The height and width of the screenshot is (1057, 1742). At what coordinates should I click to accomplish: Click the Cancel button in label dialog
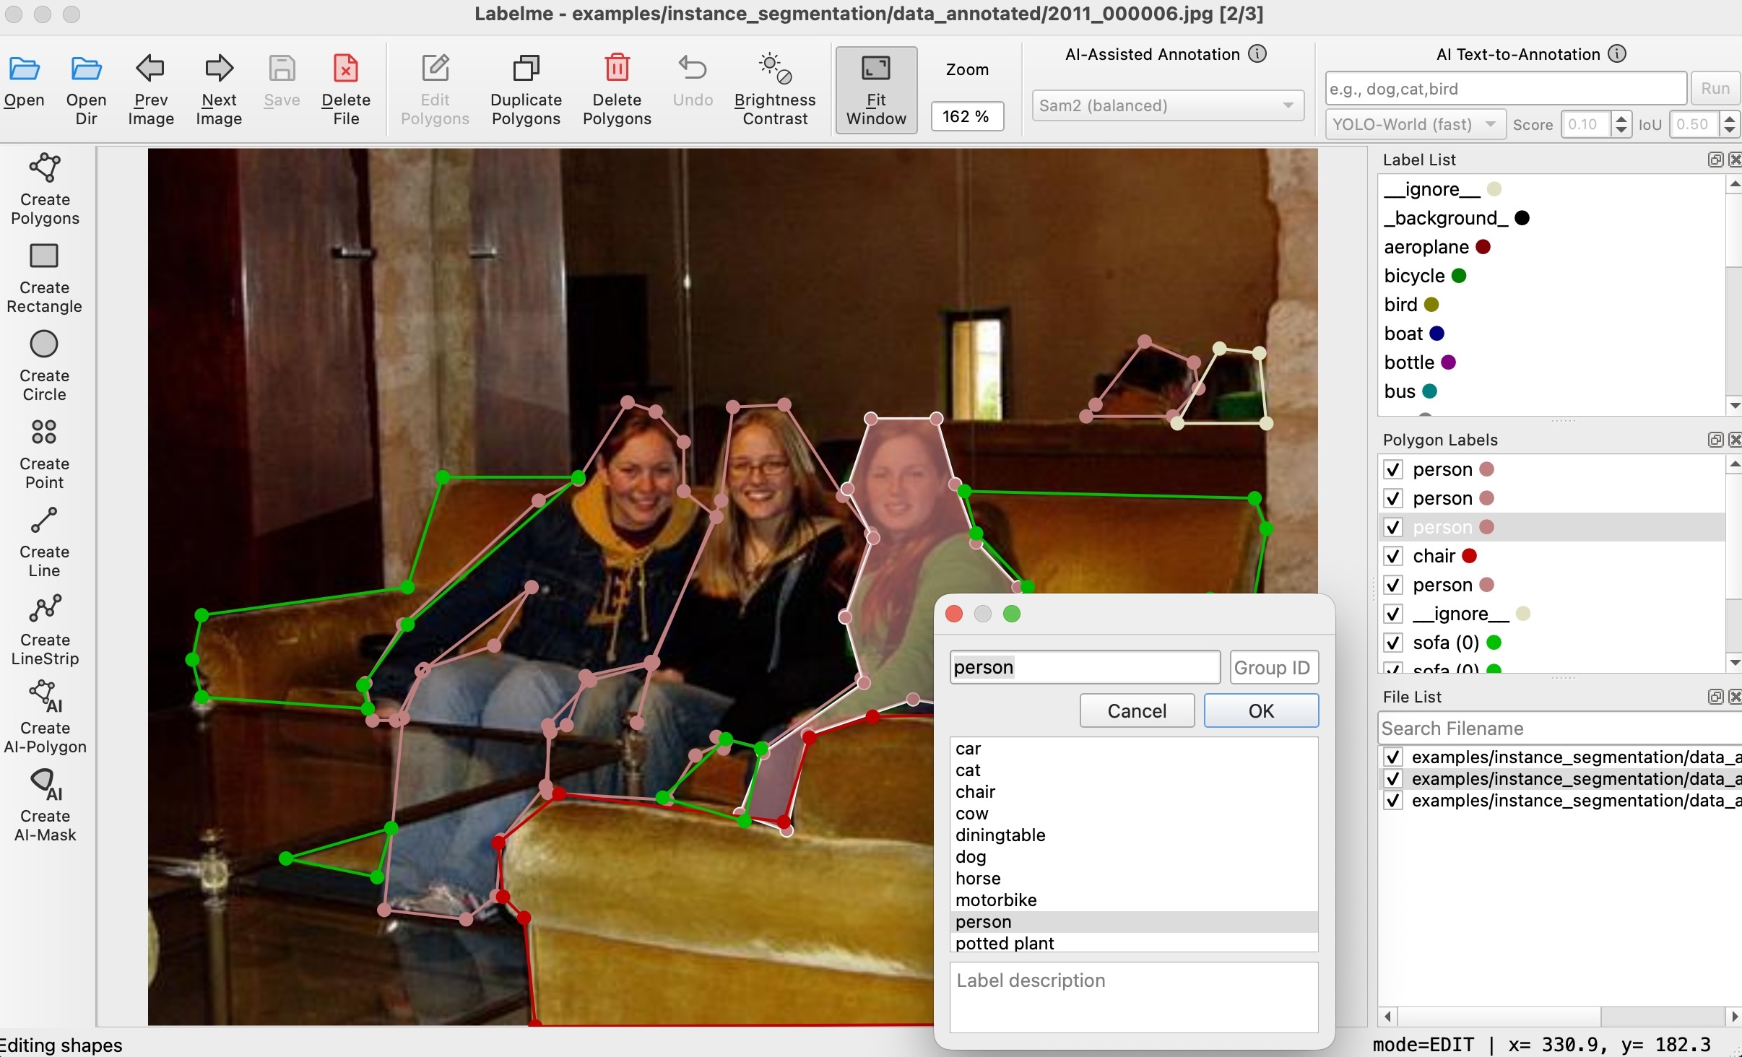1136,710
